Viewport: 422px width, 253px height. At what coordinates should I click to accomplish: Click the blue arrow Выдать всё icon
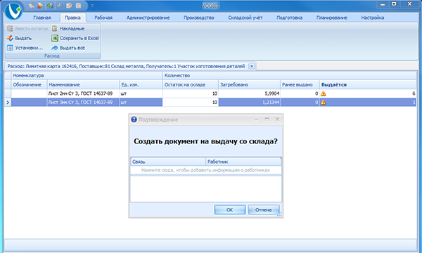[55, 48]
